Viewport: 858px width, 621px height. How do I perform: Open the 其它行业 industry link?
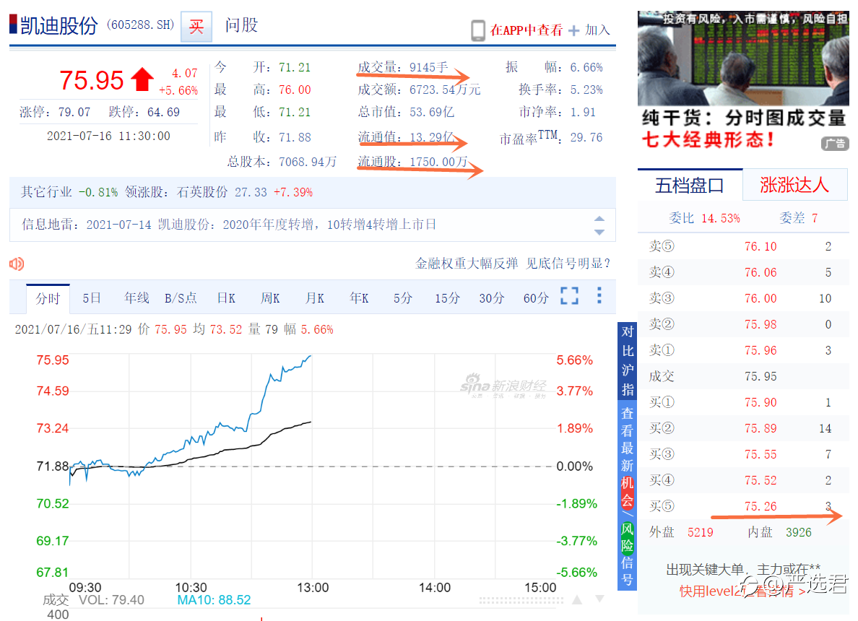46,192
